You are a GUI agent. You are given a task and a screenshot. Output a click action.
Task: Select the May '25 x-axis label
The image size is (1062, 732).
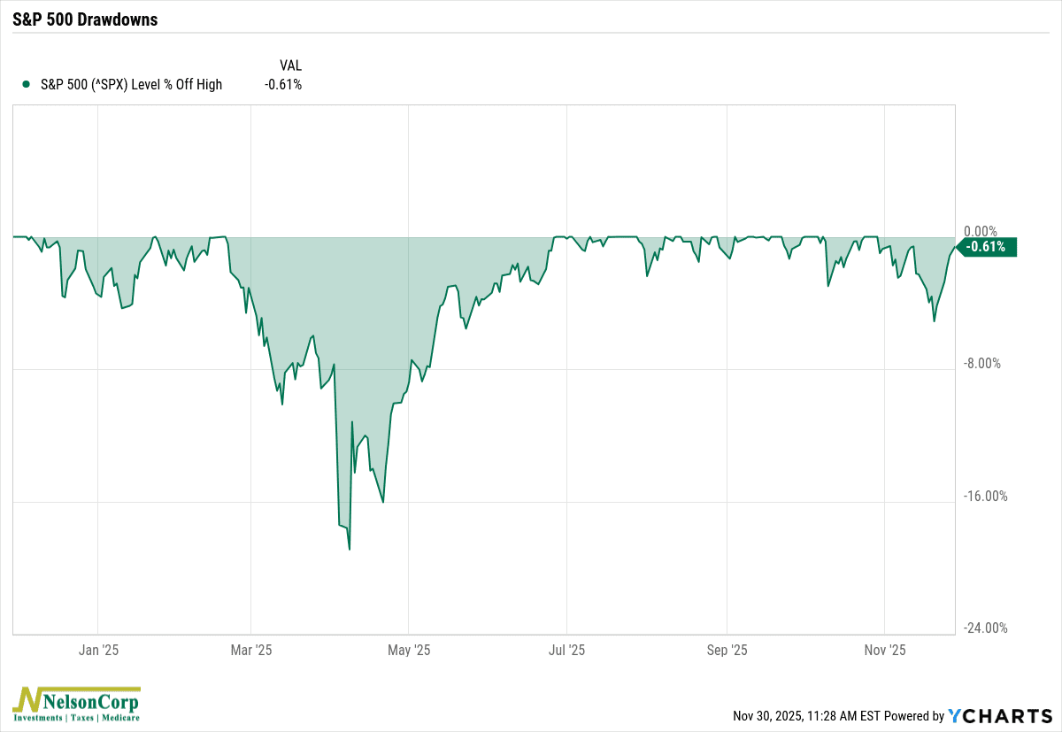[409, 651]
